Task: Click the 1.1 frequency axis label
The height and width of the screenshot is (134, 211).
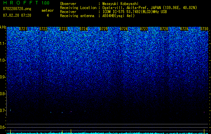Action: pyautogui.click(x=3, y=44)
